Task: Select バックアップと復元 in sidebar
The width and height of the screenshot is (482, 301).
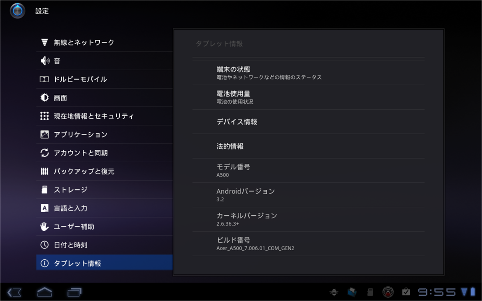Action: click(x=104, y=171)
